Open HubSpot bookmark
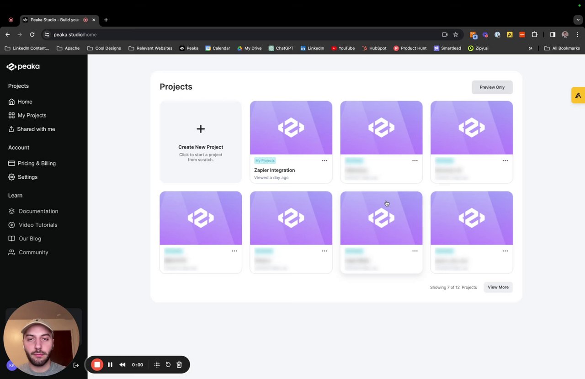Image resolution: width=585 pixels, height=379 pixels. click(x=374, y=48)
